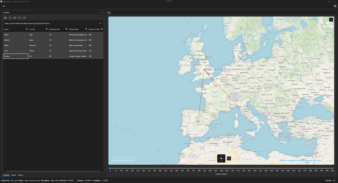Viewport: 338px width, 183px height.
Task: Switch to the Search bottom tab
Action: pos(14,175)
